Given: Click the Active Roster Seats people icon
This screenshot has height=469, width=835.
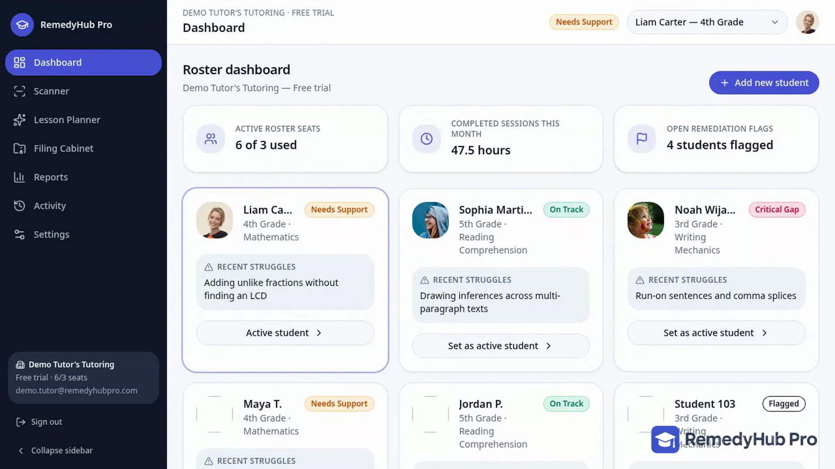Looking at the screenshot, I should [210, 139].
